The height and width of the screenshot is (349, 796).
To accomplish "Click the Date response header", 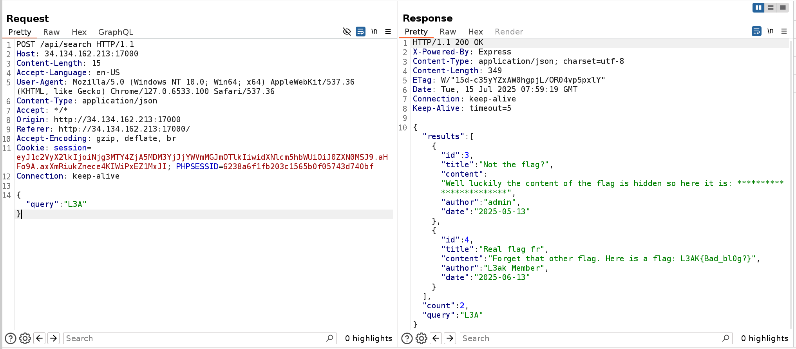I will [x=495, y=89].
